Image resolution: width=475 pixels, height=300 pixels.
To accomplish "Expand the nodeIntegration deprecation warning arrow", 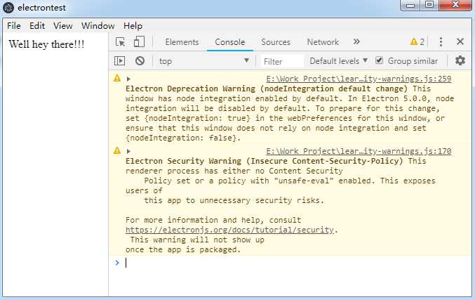I will coord(128,79).
